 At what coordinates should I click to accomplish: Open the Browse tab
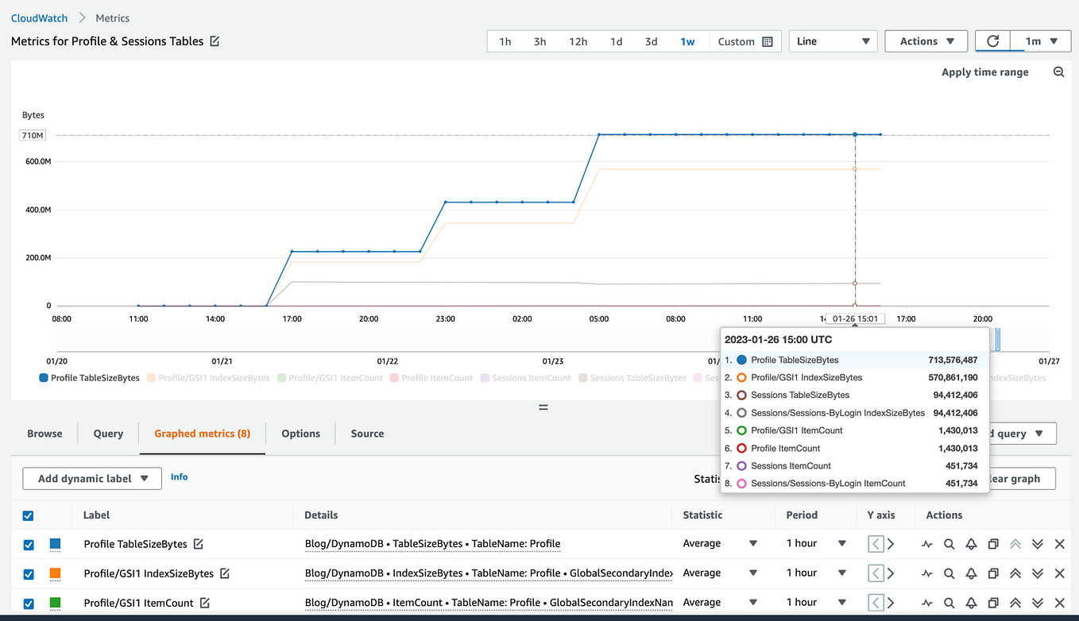click(x=44, y=434)
